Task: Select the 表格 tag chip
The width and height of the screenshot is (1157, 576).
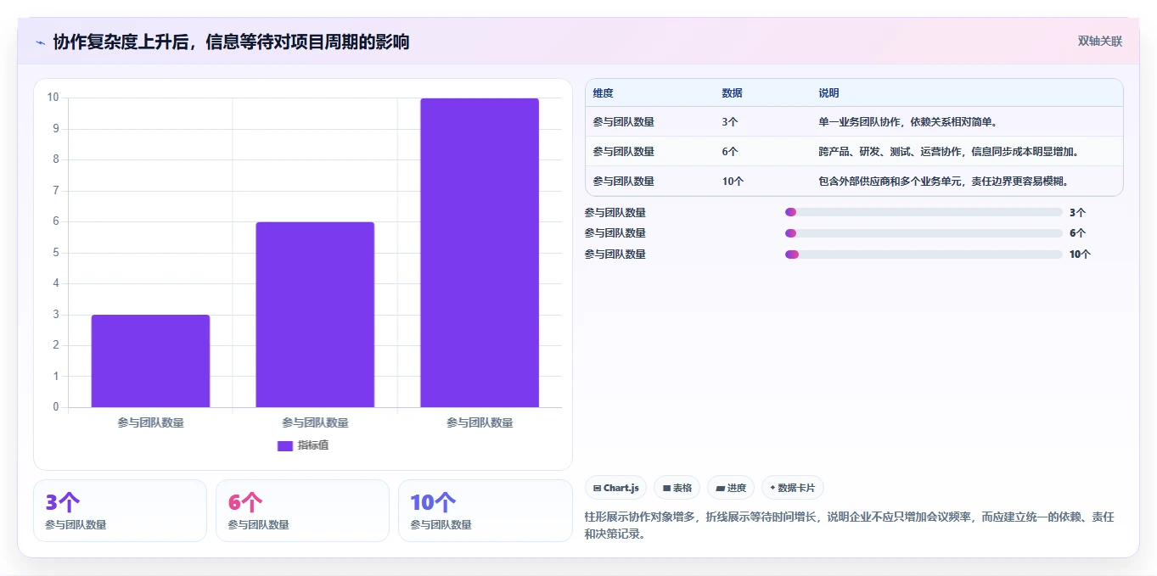Action: coord(677,488)
